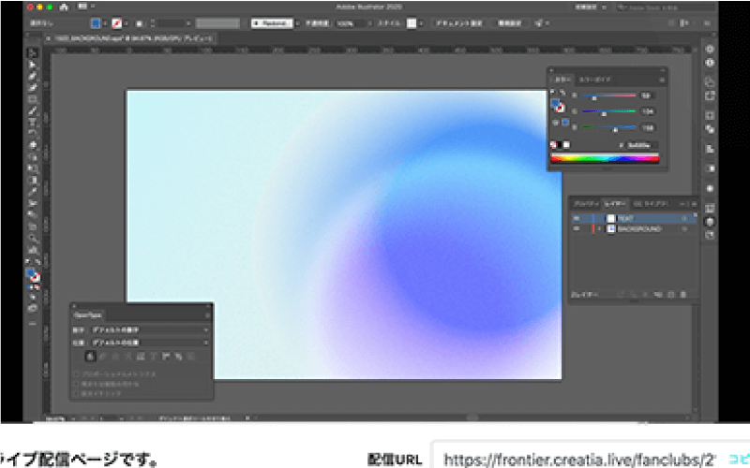The height and width of the screenshot is (468, 750).
Task: Open the Layers panel options menu
Action: click(694, 204)
